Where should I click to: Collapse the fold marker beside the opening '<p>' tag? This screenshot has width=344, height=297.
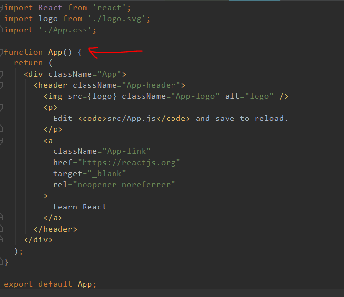tap(1, 107)
